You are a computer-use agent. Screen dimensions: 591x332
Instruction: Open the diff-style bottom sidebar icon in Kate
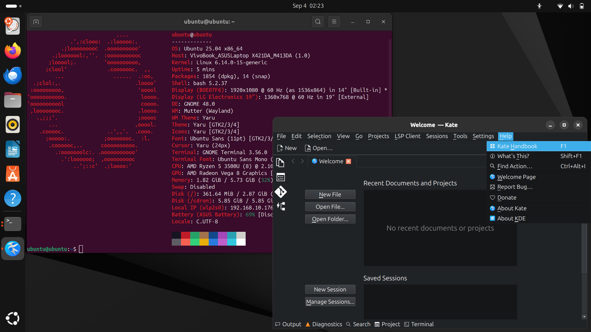click(281, 206)
